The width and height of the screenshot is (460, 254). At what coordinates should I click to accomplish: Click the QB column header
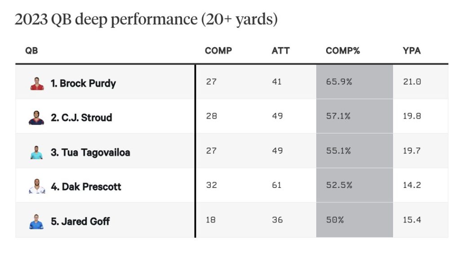pyautogui.click(x=31, y=51)
